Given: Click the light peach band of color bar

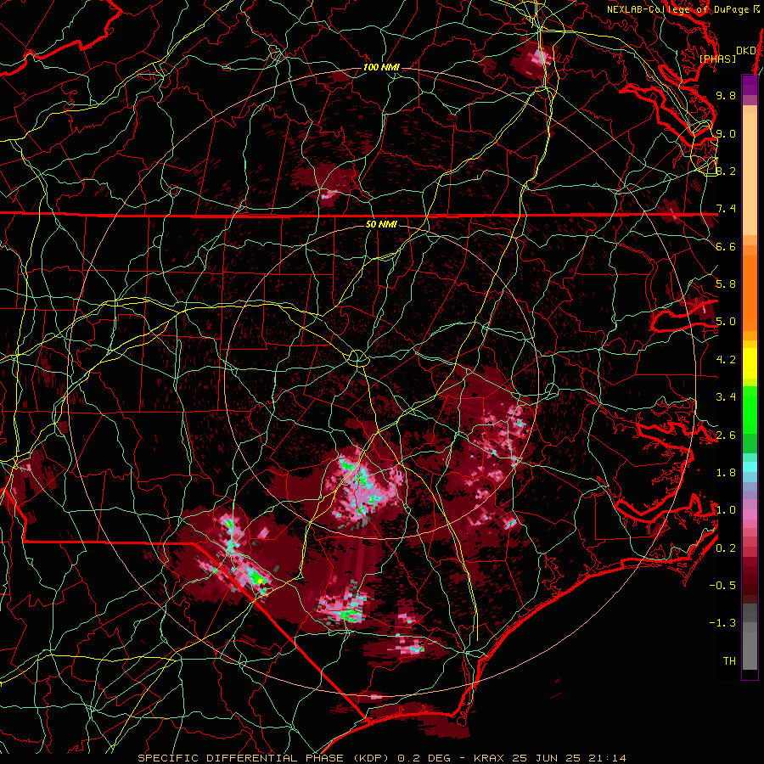Looking at the screenshot, I should click(750, 174).
